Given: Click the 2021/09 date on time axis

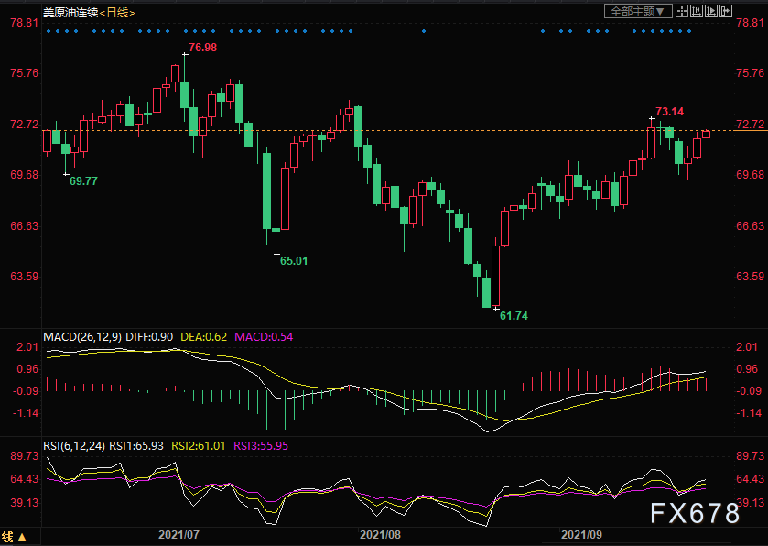Looking at the screenshot, I should tap(581, 533).
